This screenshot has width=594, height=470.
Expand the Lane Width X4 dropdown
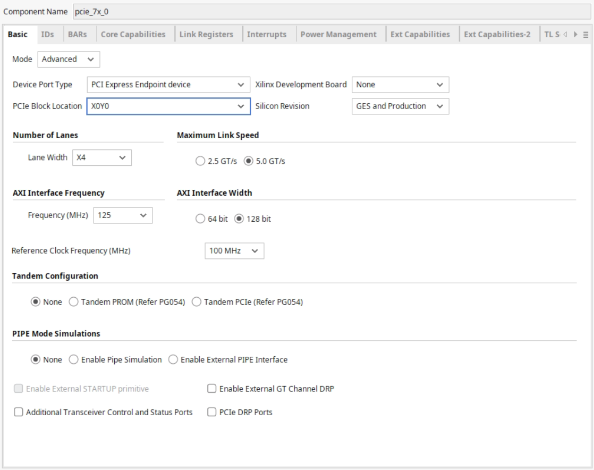coord(102,158)
